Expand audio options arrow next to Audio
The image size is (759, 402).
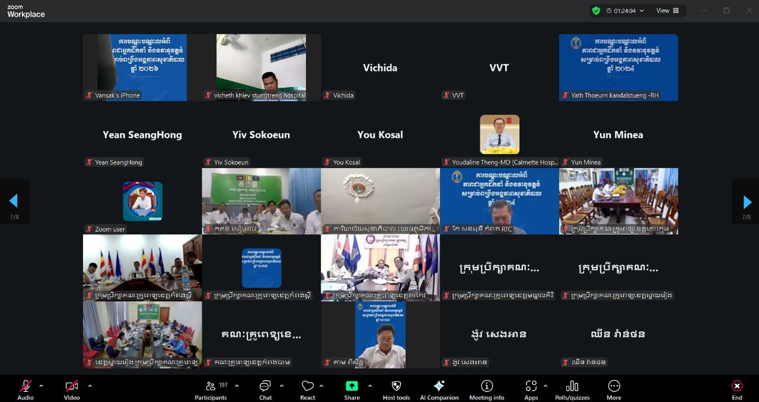41,386
